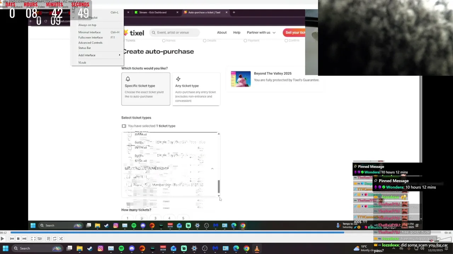The width and height of the screenshot is (453, 254).
Task: Click the ticket list scroll down arrow
Action: coord(219,195)
